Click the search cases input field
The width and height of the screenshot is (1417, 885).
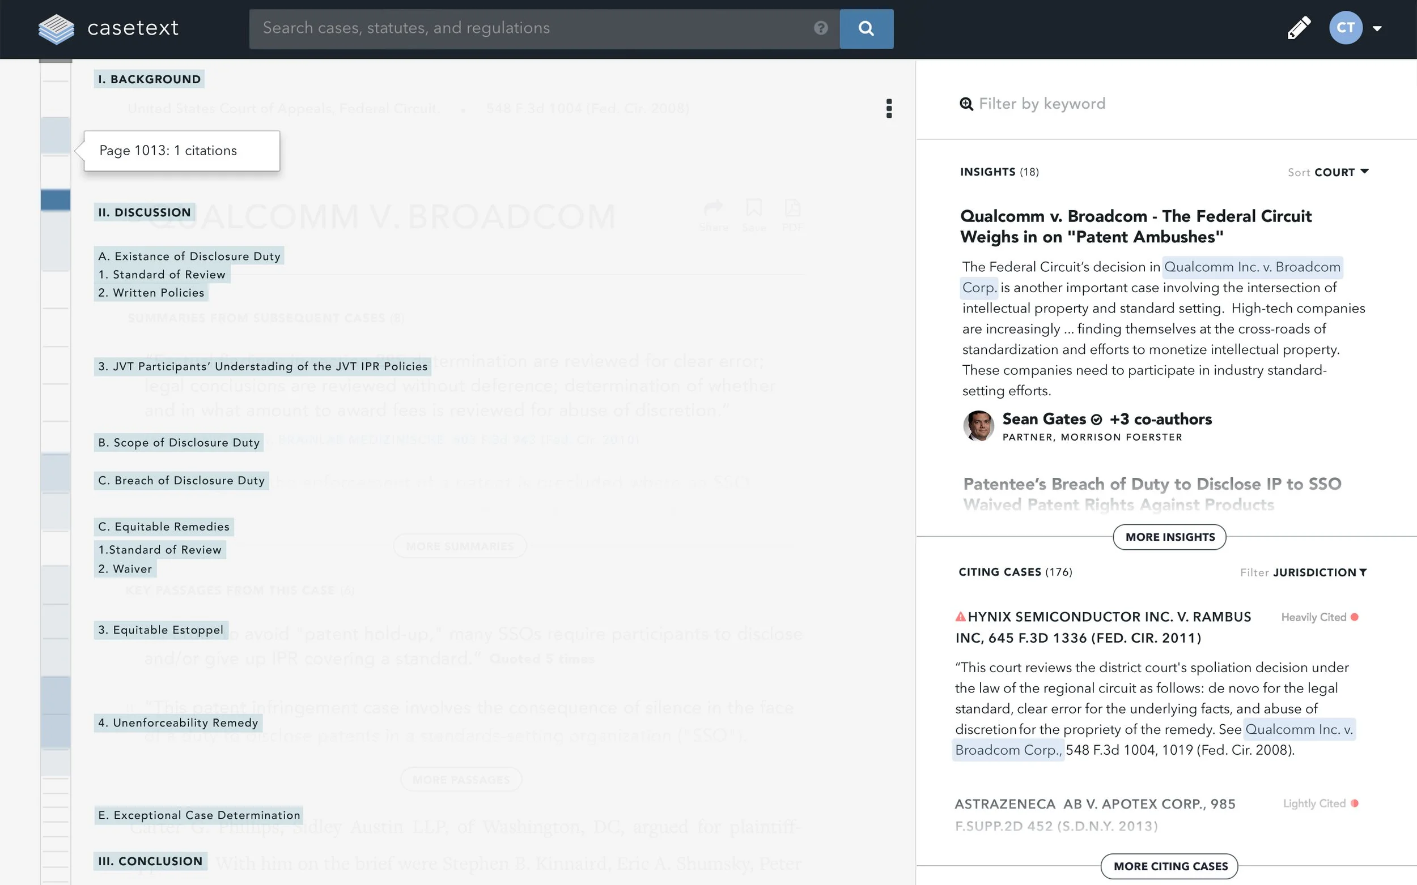tap(527, 28)
